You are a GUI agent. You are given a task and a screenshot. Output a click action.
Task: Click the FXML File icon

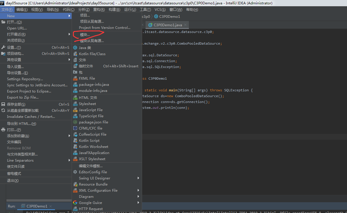(75, 78)
